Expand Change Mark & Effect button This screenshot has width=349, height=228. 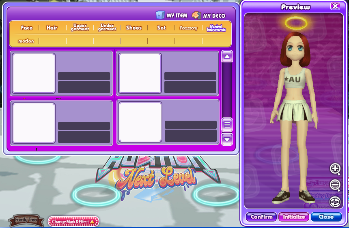coord(73,222)
